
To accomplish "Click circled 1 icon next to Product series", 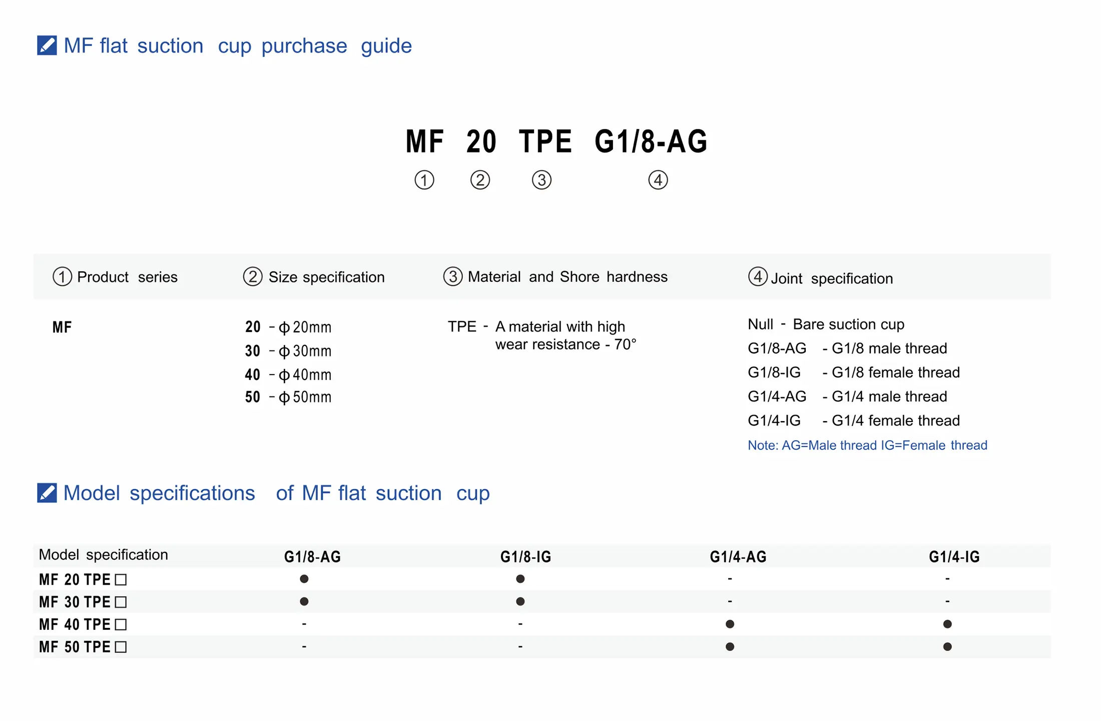I will point(62,276).
